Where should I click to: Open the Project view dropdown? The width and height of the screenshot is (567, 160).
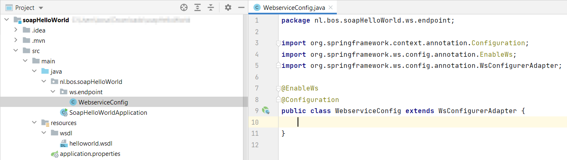(x=40, y=8)
